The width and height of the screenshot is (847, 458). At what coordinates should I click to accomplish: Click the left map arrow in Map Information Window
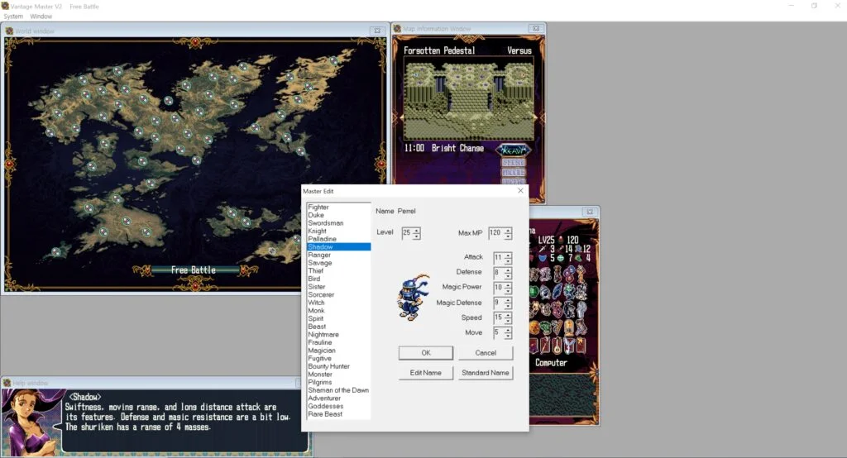click(x=401, y=117)
